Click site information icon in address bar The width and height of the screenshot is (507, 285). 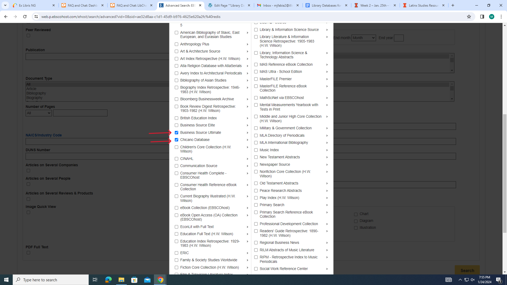point(36,17)
